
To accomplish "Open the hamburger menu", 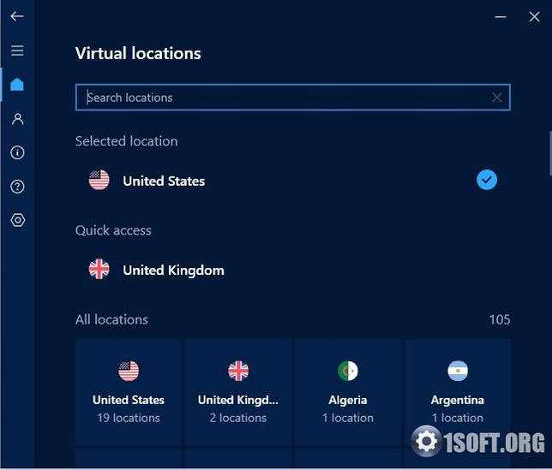I will coord(17,51).
